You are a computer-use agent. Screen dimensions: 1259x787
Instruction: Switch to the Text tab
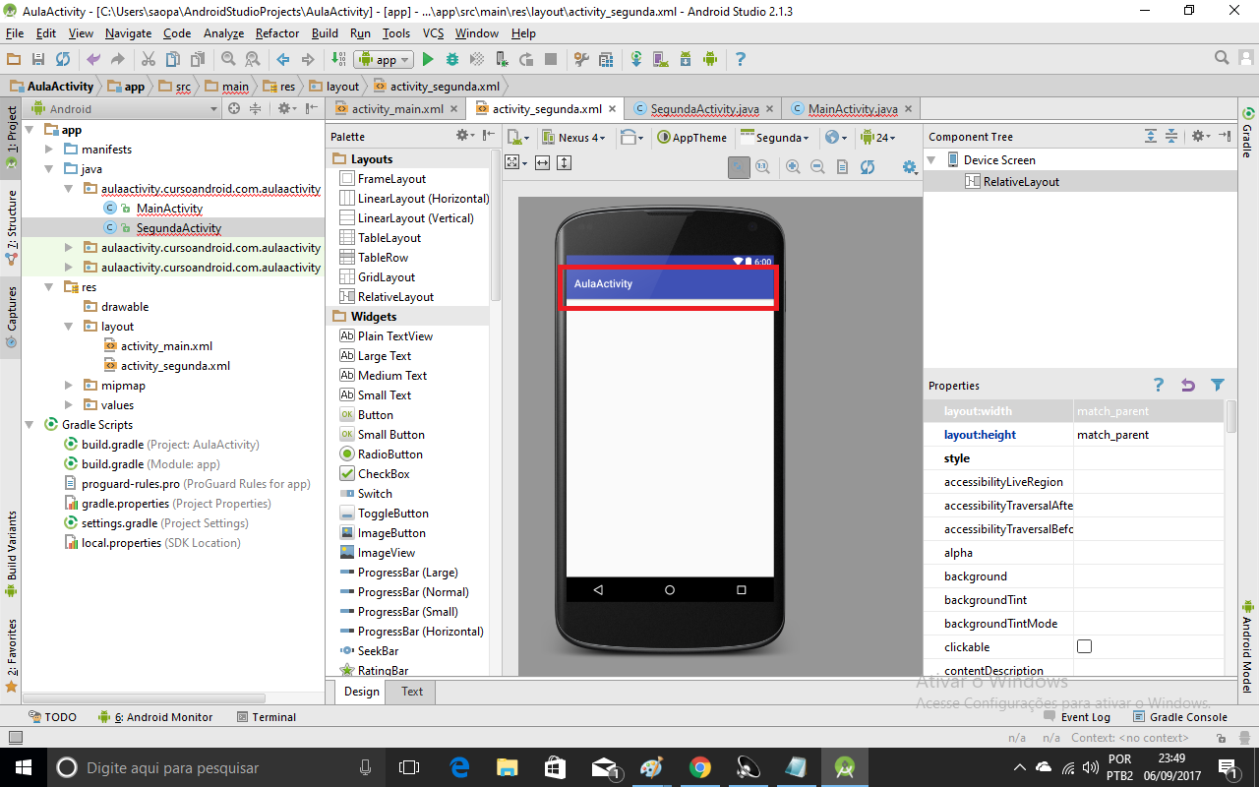point(412,692)
